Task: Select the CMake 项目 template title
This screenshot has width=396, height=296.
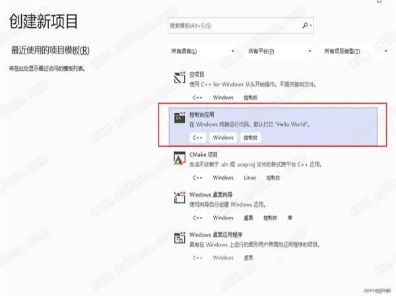Action: 203,155
